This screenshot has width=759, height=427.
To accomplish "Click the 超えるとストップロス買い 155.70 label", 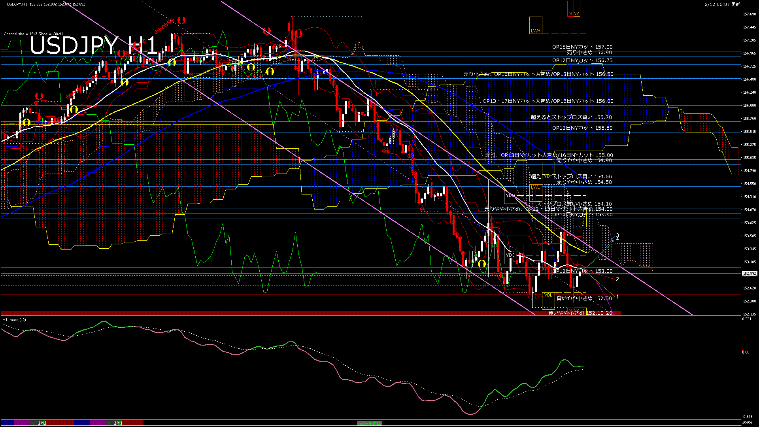I will click(x=571, y=117).
